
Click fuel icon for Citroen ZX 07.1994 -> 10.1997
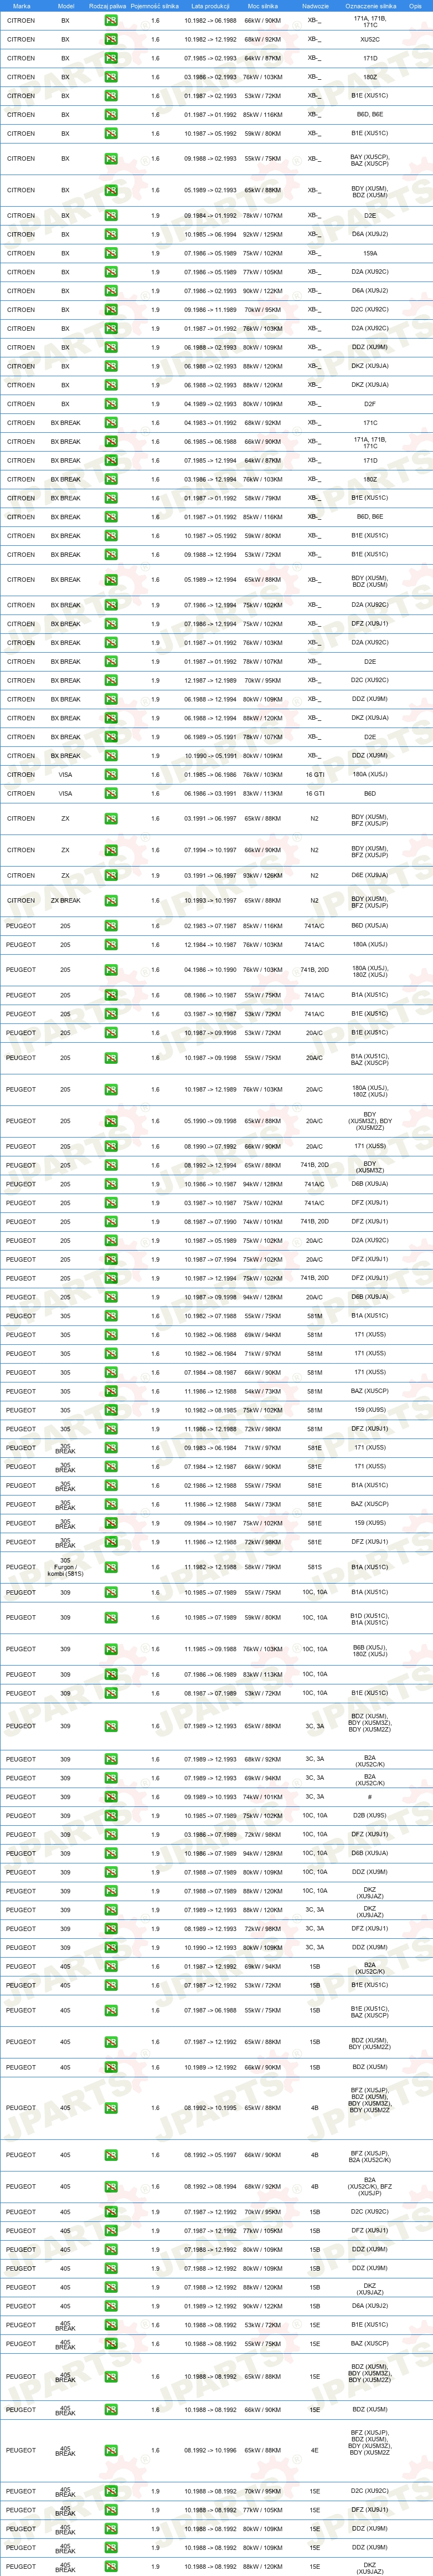tap(111, 851)
